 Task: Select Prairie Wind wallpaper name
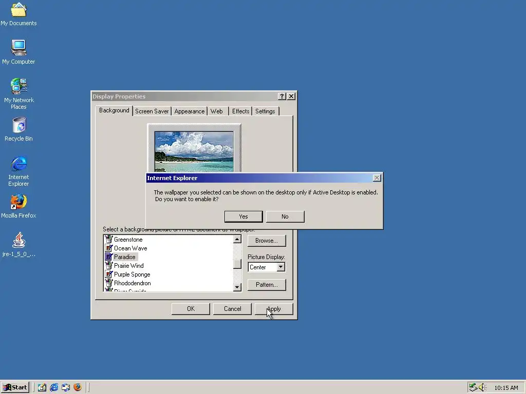click(129, 266)
